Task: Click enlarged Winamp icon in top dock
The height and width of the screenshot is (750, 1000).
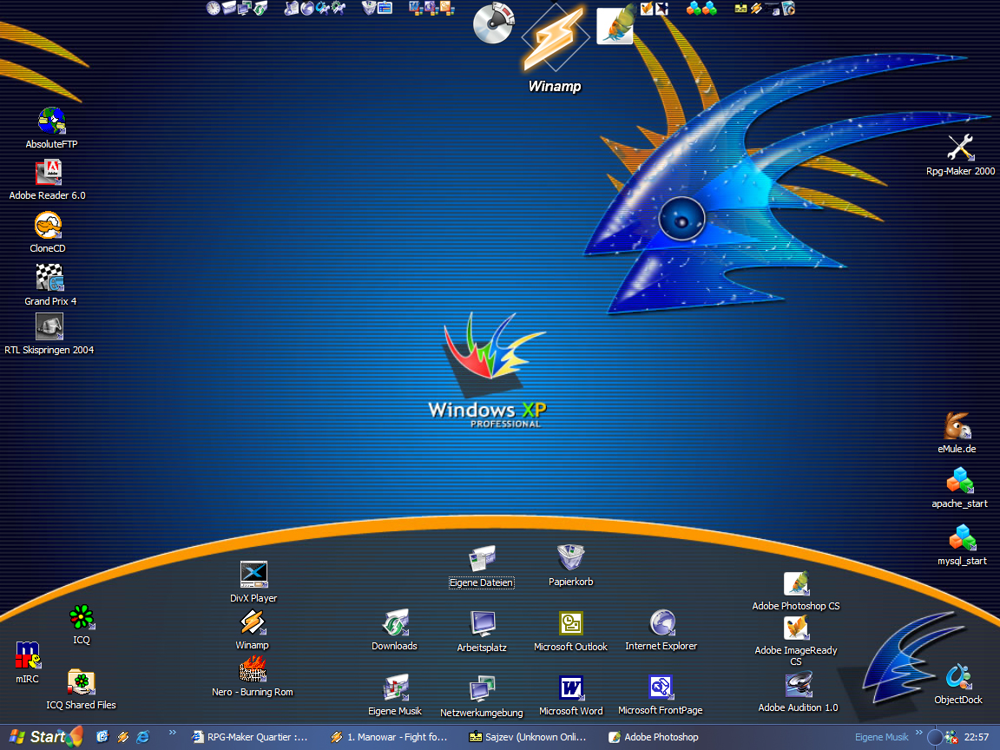Action: (554, 38)
